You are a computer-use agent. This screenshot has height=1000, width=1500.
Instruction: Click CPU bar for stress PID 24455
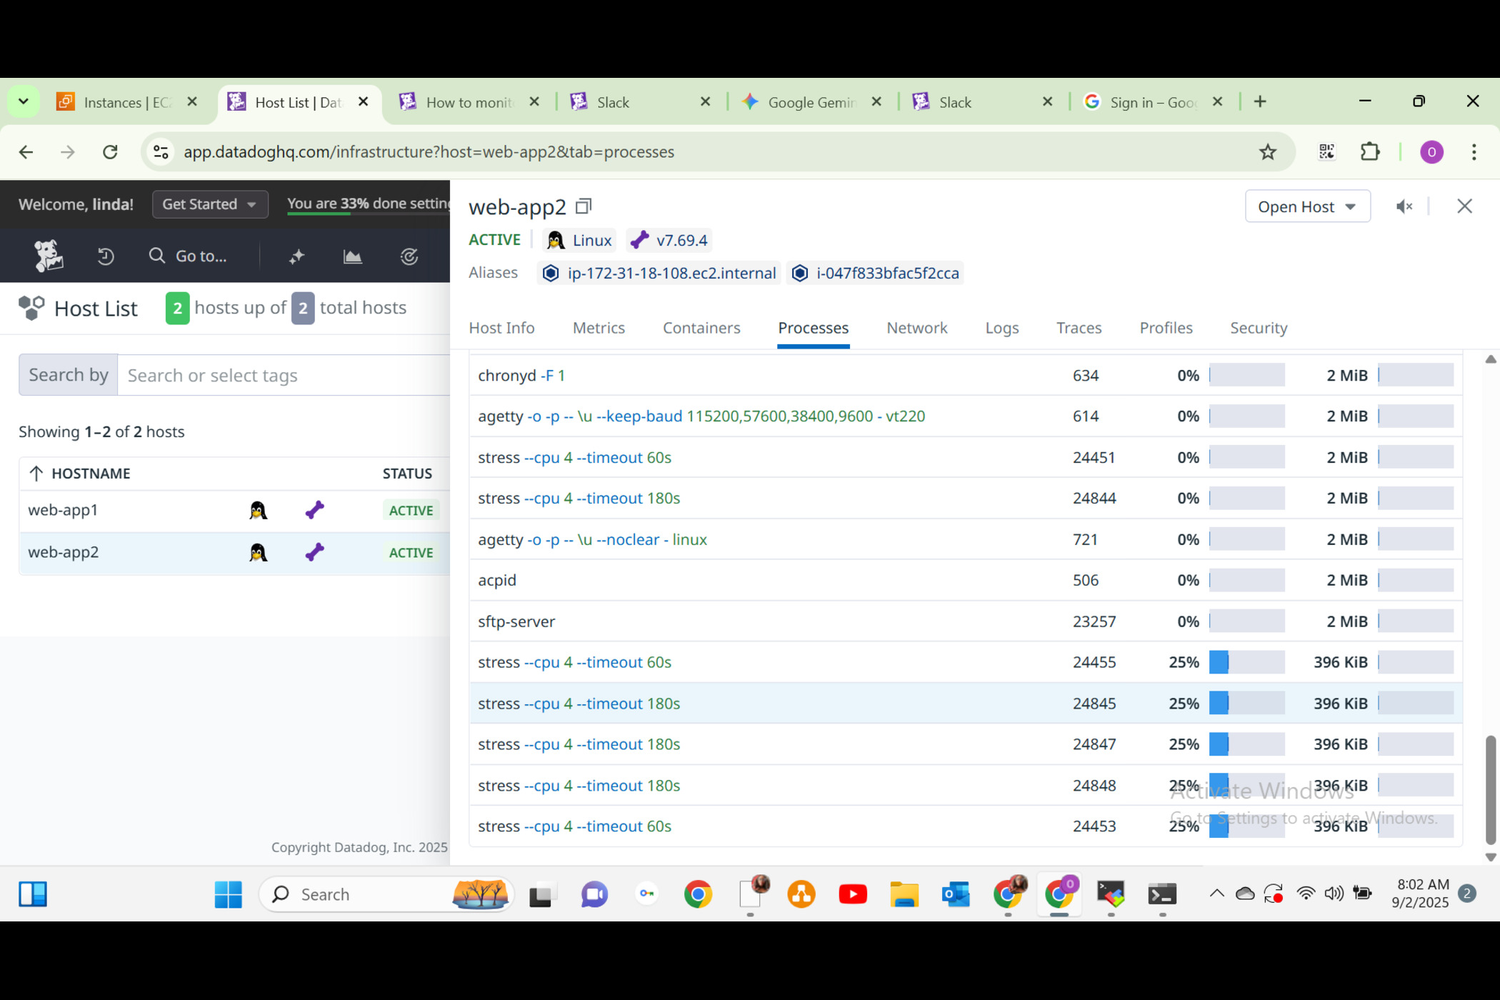(x=1247, y=662)
